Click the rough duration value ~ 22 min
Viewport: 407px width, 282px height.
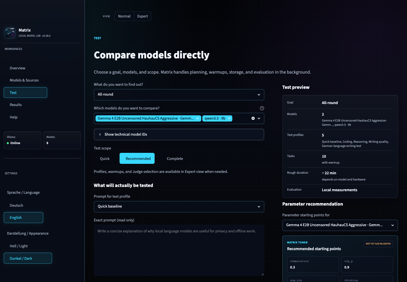click(329, 173)
